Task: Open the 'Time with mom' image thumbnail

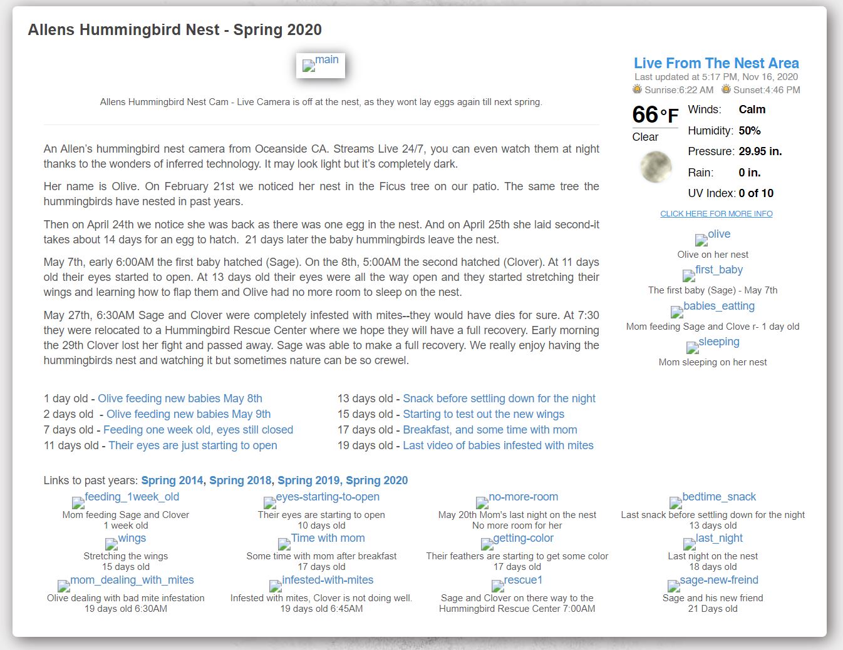Action: [321, 540]
